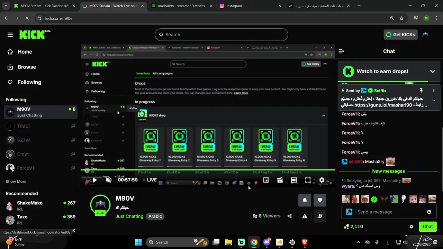443x249 pixels.
Task: Open the Kick hamburger sidebar menu
Action: [10, 35]
